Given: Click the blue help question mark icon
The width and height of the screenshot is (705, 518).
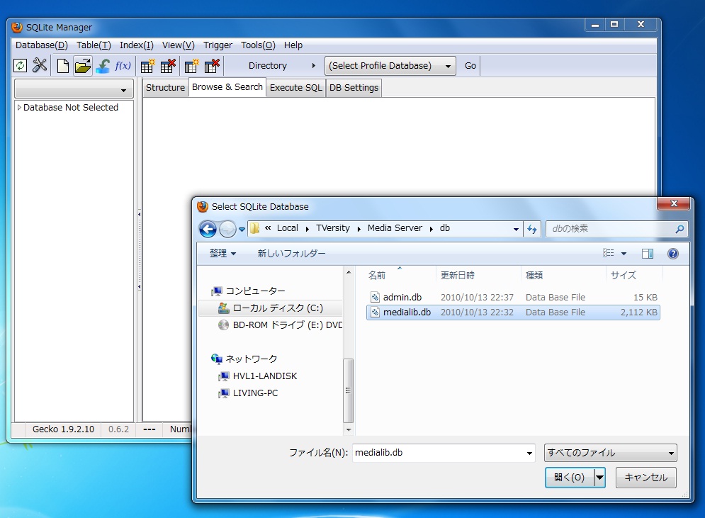Looking at the screenshot, I should (x=672, y=254).
